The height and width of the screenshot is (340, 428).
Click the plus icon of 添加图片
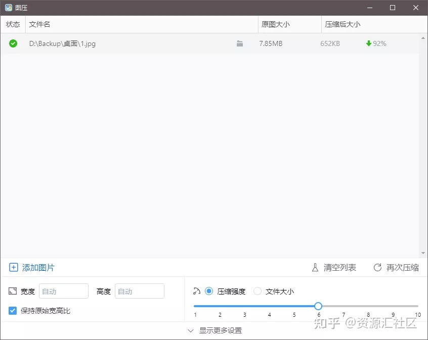[x=13, y=267]
